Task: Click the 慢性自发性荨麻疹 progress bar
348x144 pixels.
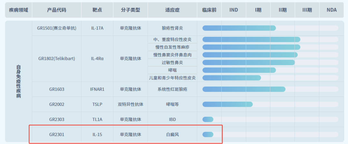Action: click(270, 47)
